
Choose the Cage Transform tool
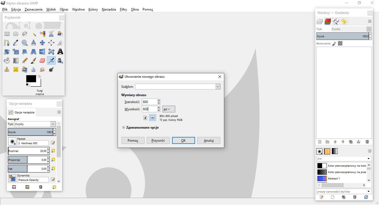pos(51,52)
